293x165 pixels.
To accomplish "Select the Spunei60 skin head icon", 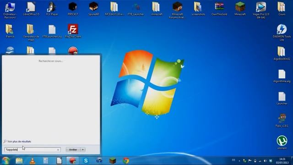I will pos(93,9).
